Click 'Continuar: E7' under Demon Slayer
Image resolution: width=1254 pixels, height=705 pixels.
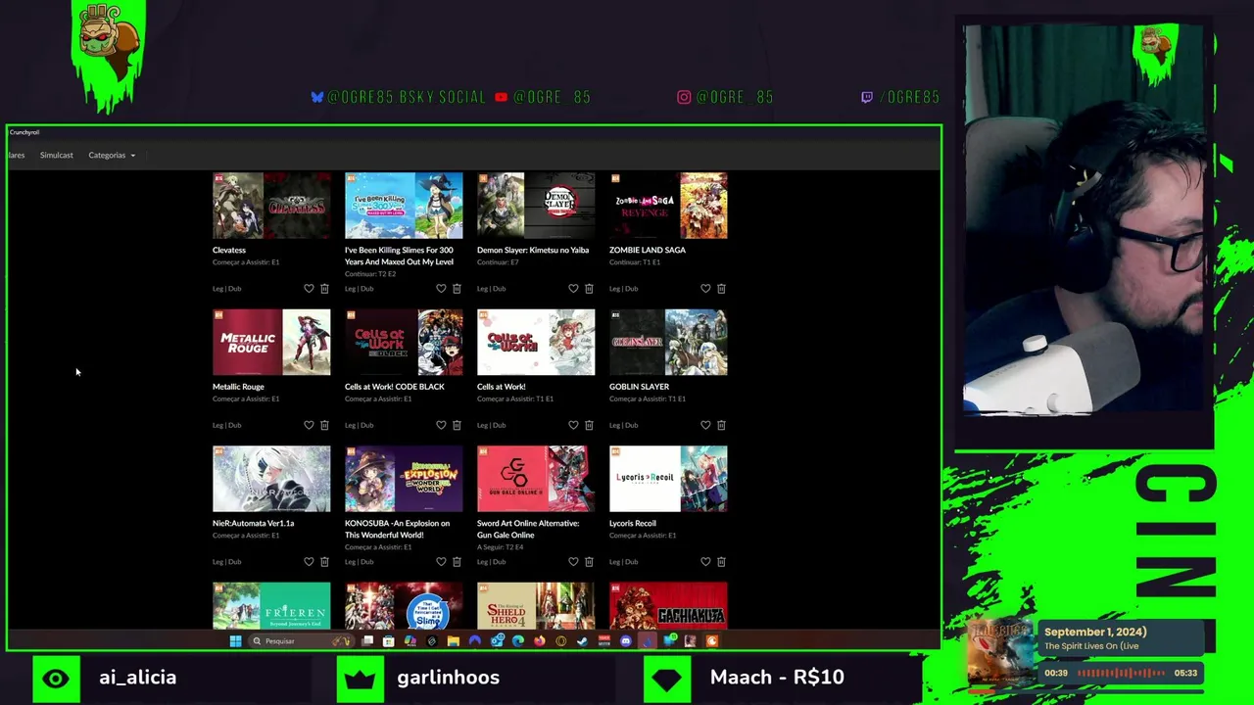pos(498,262)
